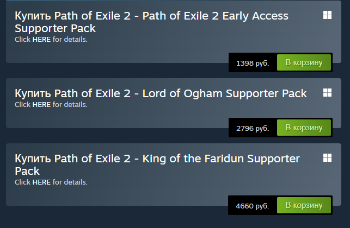The width and height of the screenshot is (350, 228).
Task: Click Windows platform icon for King of the Faridun pack
Action: click(x=327, y=158)
